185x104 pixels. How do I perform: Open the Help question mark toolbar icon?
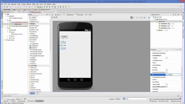pos(69,7)
